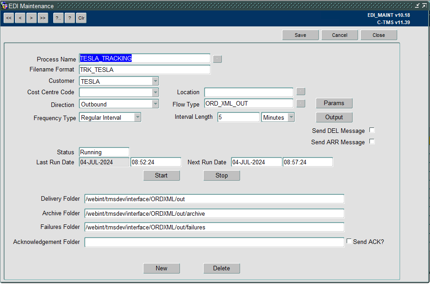Click the ? execute query toolbar button
Image resolution: width=430 pixels, height=284 pixels.
[x=70, y=18]
